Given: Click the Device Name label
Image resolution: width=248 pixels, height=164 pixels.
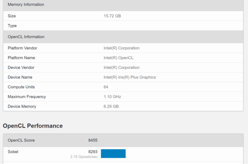Looking at the screenshot, I should [x=20, y=77].
